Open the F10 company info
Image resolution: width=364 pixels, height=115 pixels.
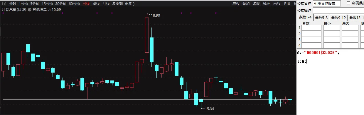287,4
